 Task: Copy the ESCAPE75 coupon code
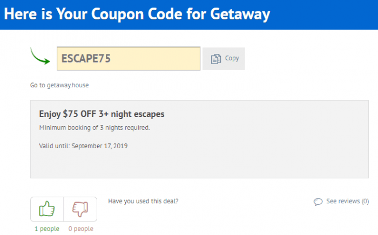[x=224, y=59]
